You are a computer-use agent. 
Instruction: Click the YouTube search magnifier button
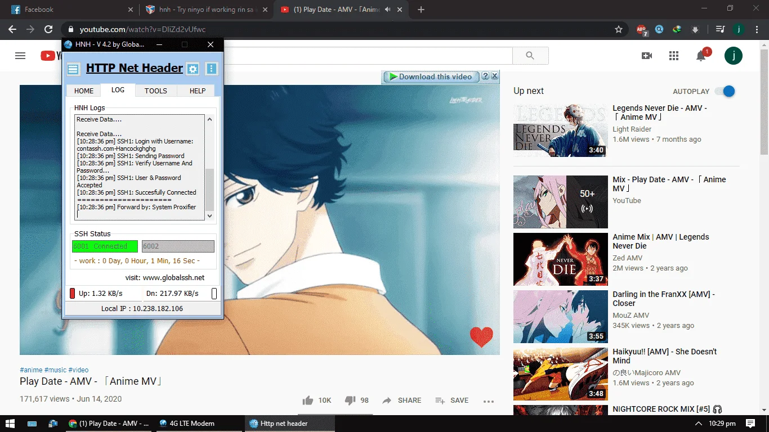pos(530,55)
